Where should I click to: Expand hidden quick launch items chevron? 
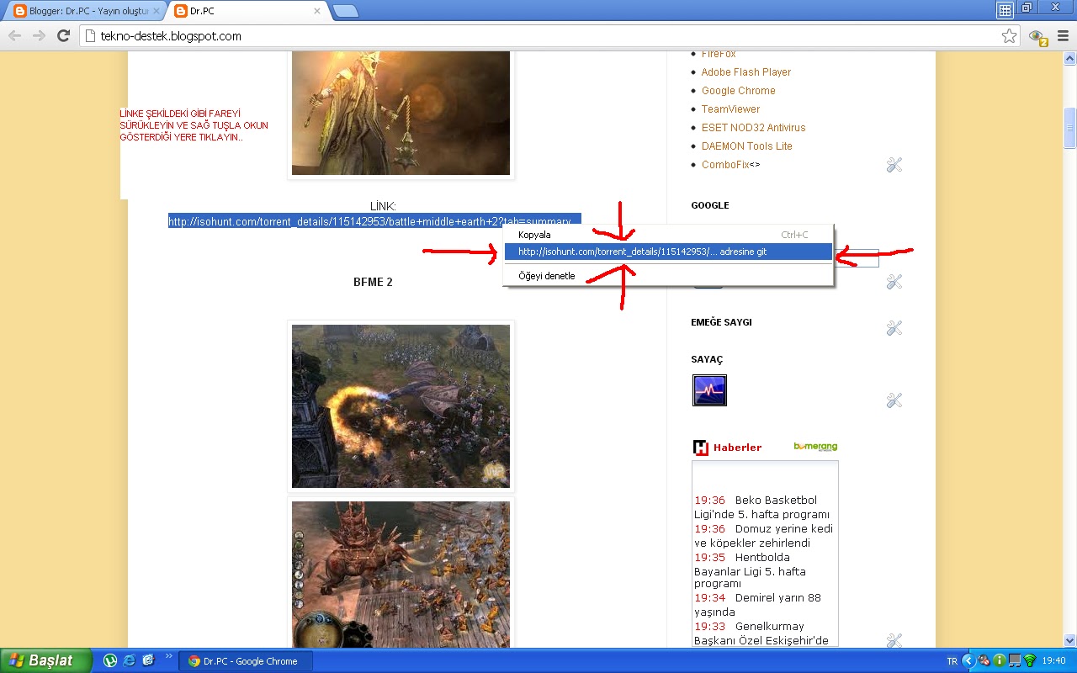point(168,656)
